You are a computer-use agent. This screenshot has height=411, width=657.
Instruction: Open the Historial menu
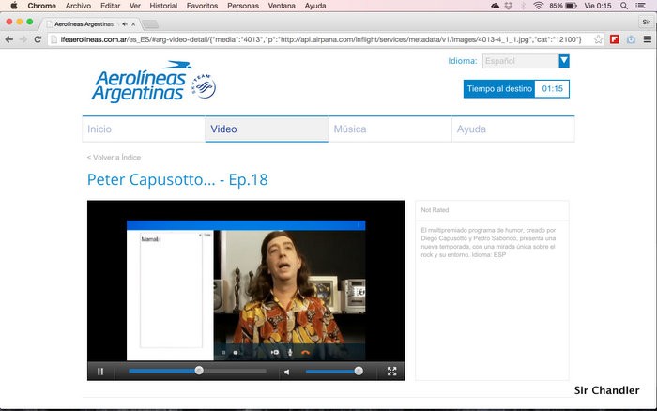(163, 6)
